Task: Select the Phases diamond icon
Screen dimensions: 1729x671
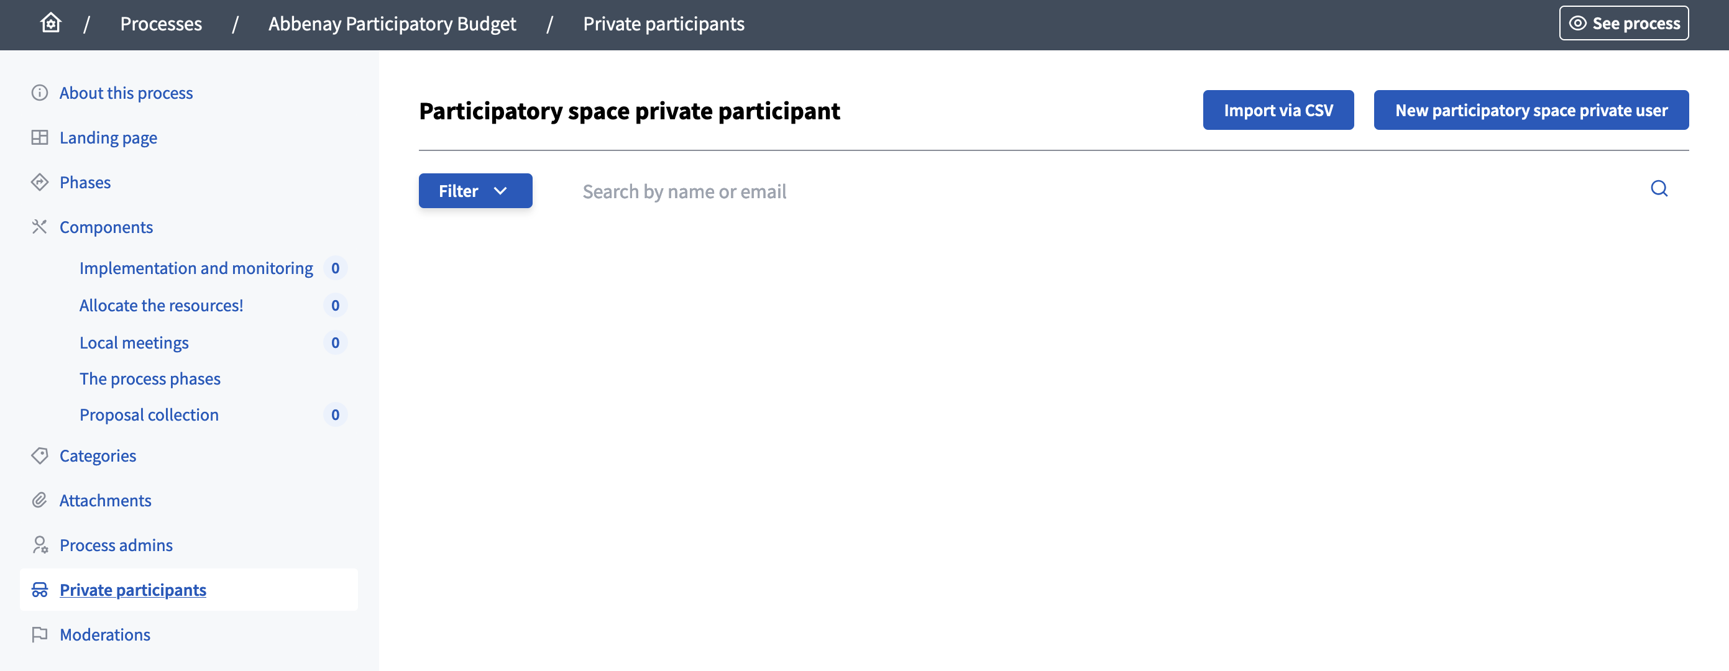Action: point(40,182)
